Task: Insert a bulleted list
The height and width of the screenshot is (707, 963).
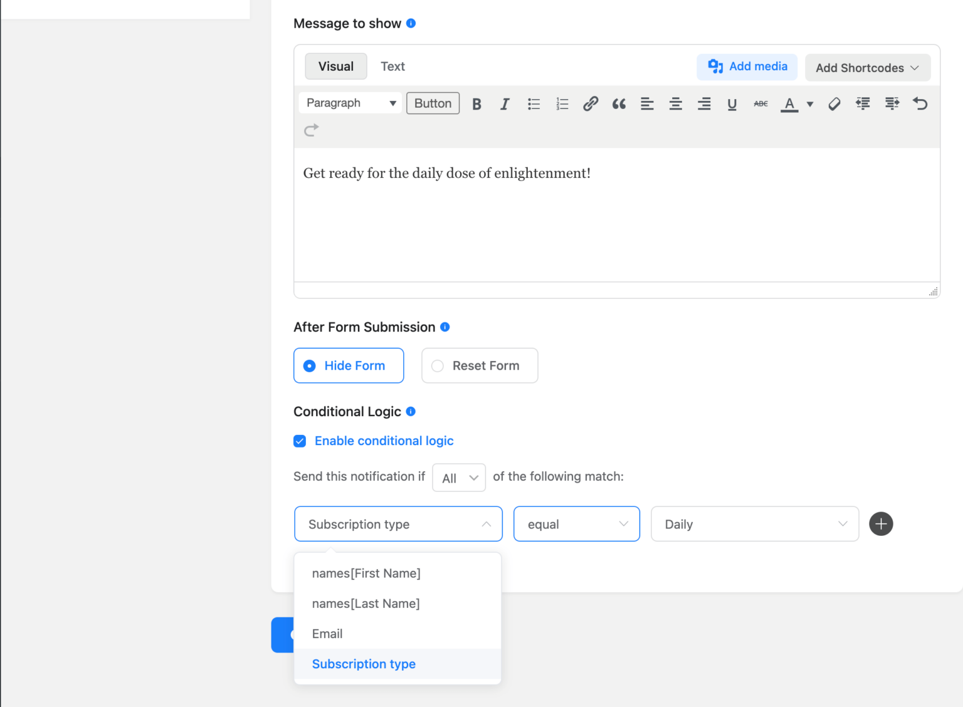Action: pos(534,103)
